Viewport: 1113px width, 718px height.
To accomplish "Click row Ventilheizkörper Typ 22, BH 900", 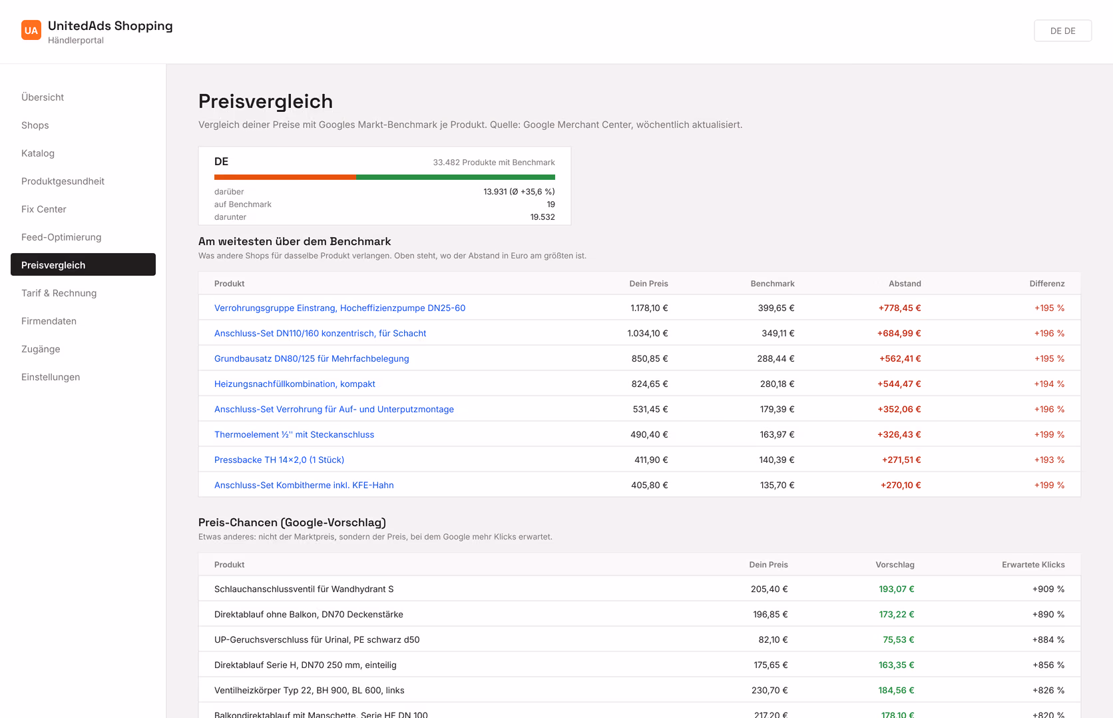I will (640, 690).
